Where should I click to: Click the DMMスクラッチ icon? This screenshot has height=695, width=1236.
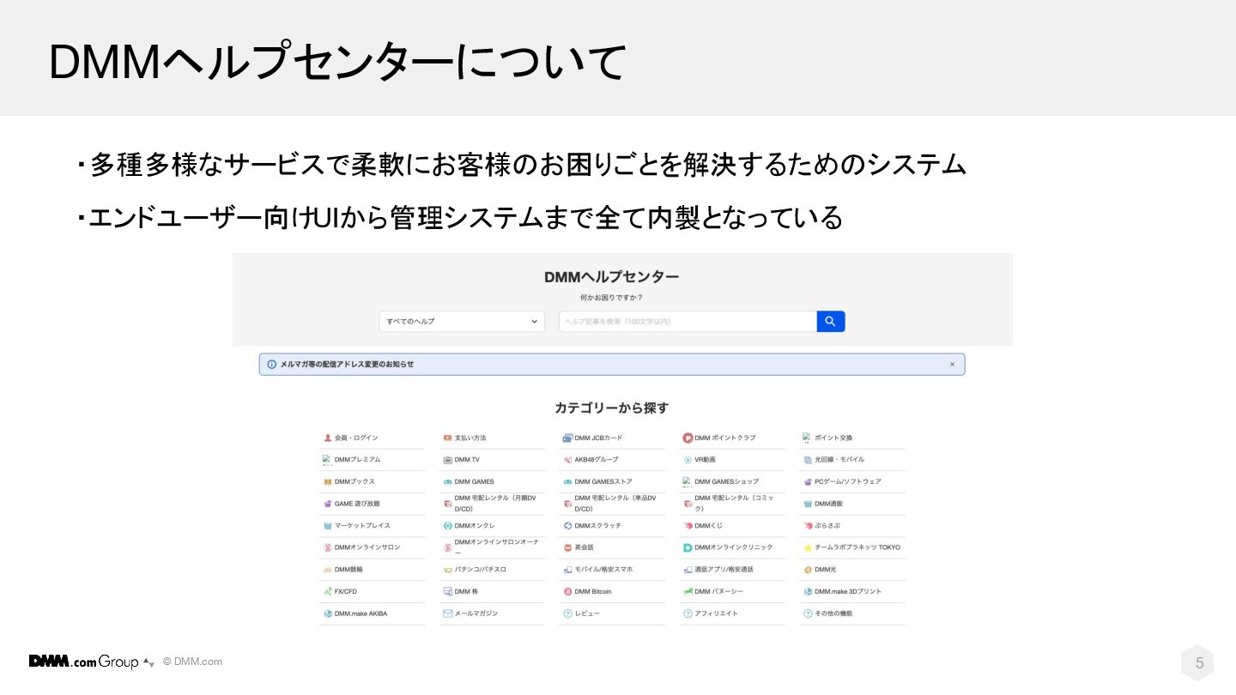[567, 525]
